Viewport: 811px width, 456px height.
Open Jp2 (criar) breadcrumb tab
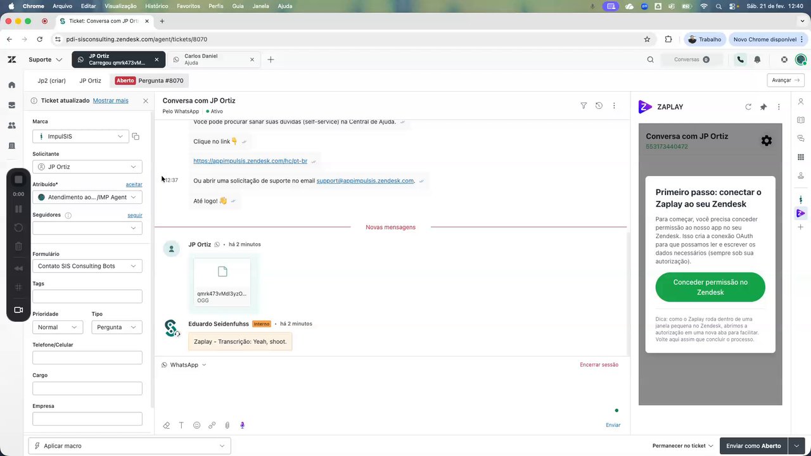pos(52,80)
